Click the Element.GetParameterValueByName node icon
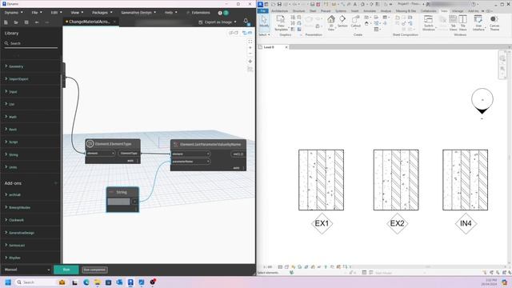Viewport: 512px width, 288px height. 176,144
